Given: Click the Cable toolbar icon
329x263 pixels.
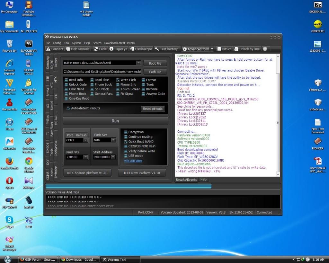Looking at the screenshot, I should pos(100,49).
